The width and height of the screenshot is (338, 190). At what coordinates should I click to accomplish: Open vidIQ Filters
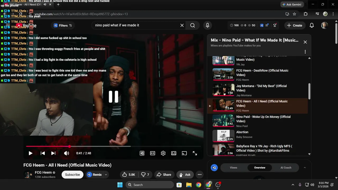(x=63, y=25)
